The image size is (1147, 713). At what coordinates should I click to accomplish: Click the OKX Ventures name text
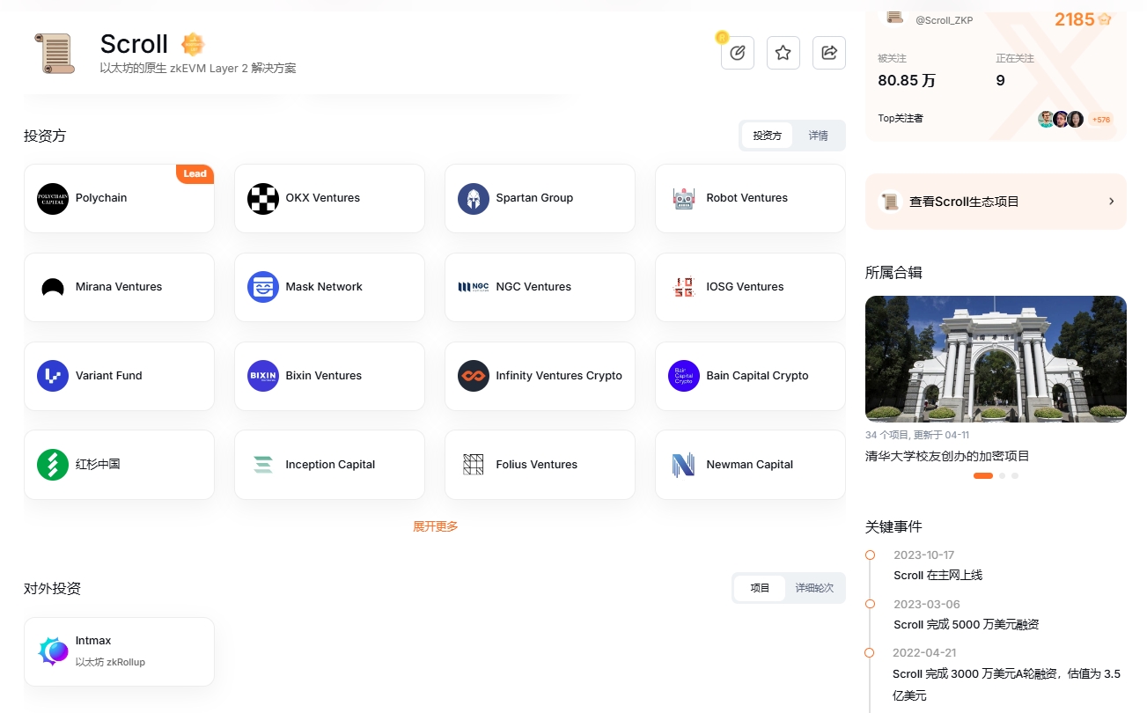[322, 198]
